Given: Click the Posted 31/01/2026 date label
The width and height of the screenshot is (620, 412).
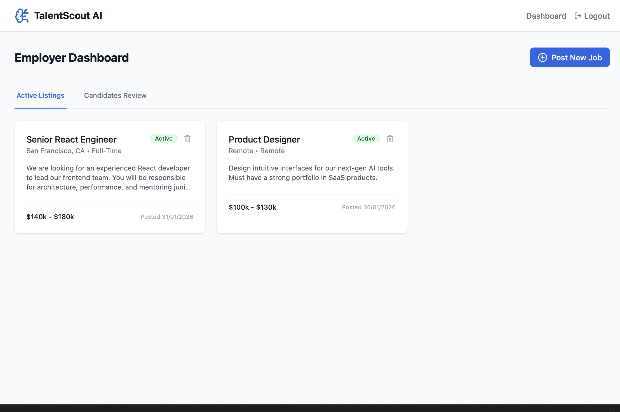Looking at the screenshot, I should click(x=167, y=217).
